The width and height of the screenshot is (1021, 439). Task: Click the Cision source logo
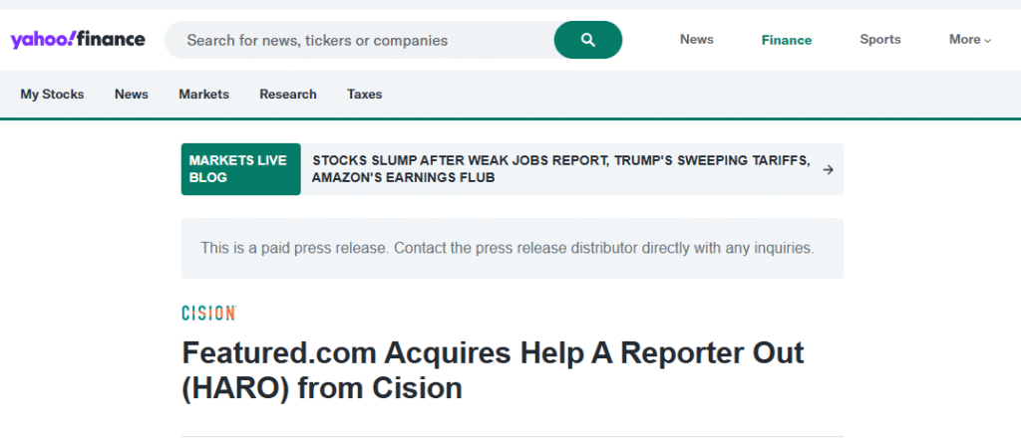208,314
